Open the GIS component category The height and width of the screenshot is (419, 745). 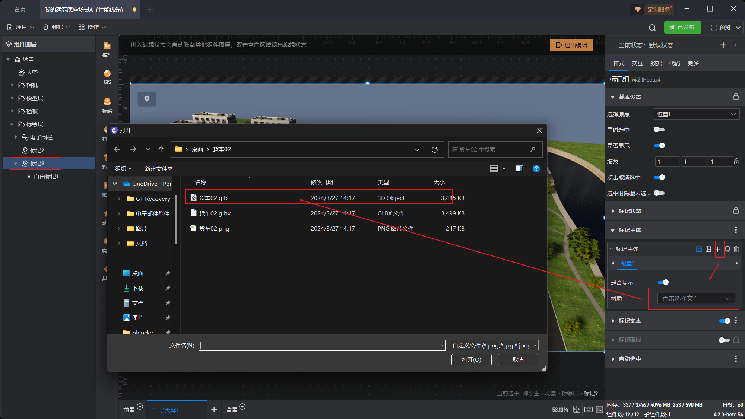tap(107, 74)
